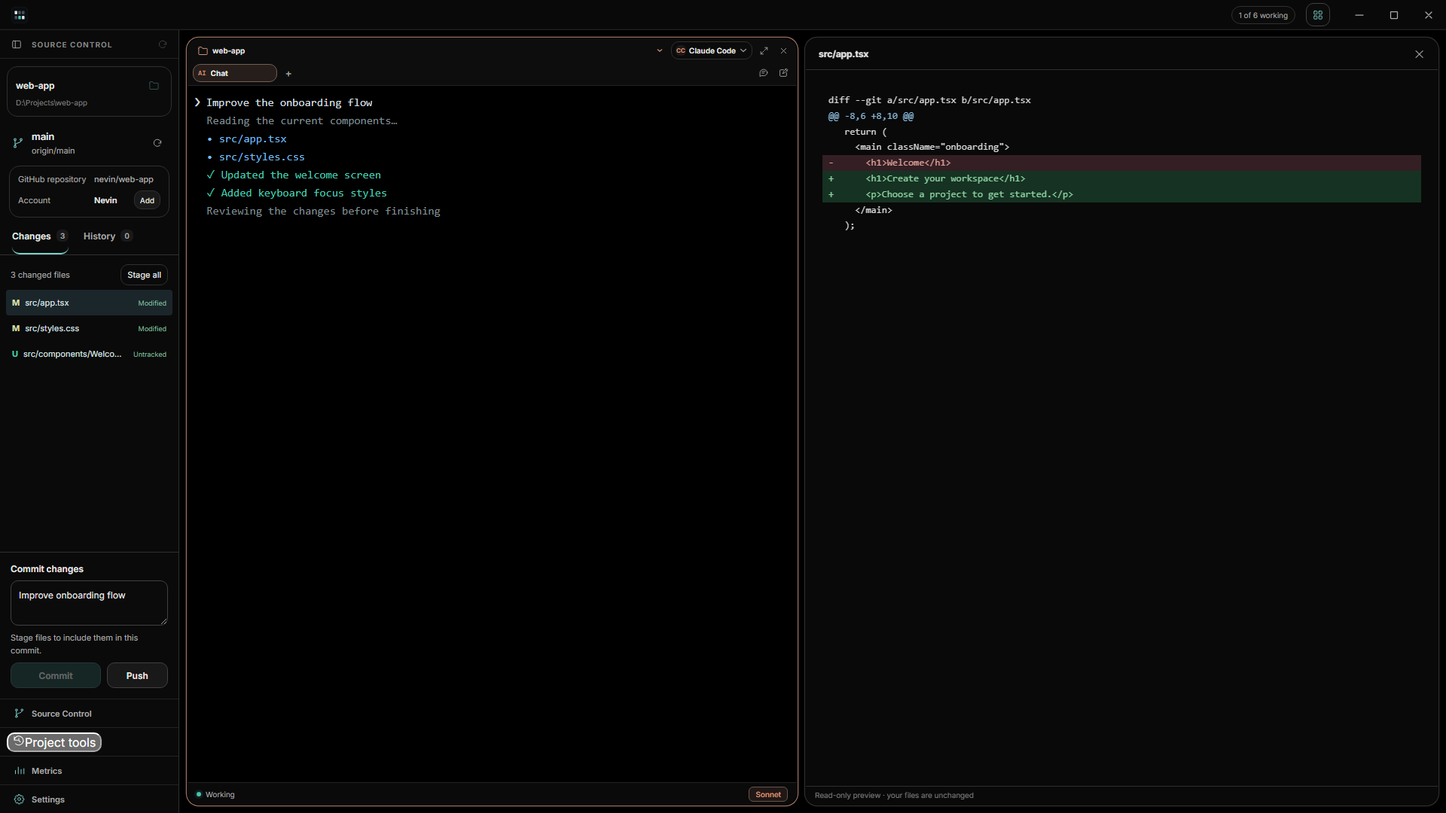Select src/styles.css in changed files
Viewport: 1446px width, 813px height.
[x=89, y=328]
